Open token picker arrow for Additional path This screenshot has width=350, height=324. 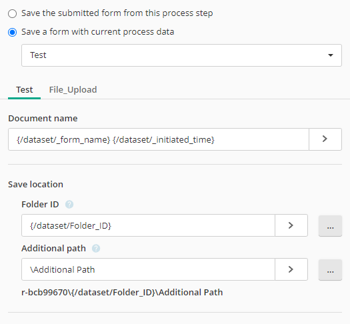pyautogui.click(x=291, y=269)
